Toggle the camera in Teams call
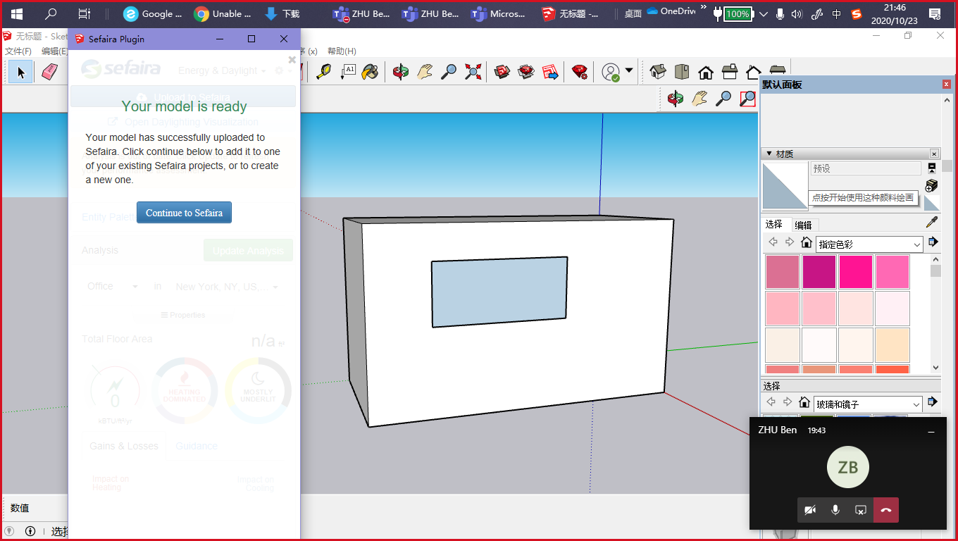This screenshot has height=541, width=958. point(810,510)
